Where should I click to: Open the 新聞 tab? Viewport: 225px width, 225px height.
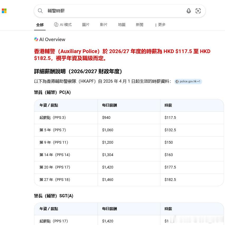140,25
